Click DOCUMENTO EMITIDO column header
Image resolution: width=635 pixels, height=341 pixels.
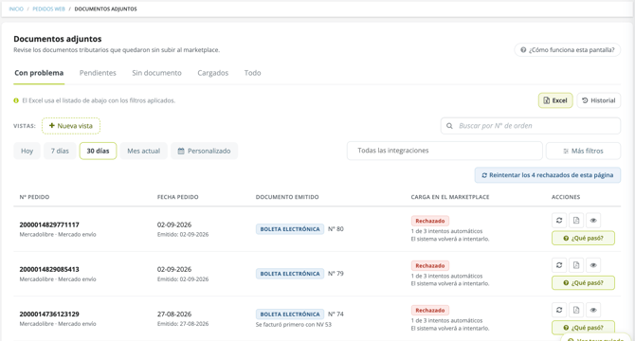[x=287, y=197]
